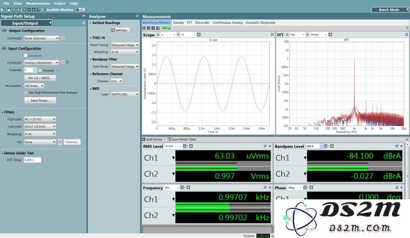
Task: Open the IMD Type SMPTE/DIN dropdown
Action: click(125, 94)
